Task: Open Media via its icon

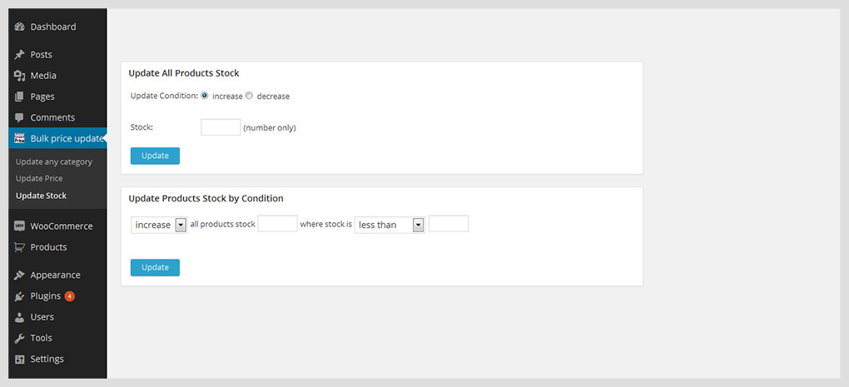Action: pyautogui.click(x=19, y=76)
